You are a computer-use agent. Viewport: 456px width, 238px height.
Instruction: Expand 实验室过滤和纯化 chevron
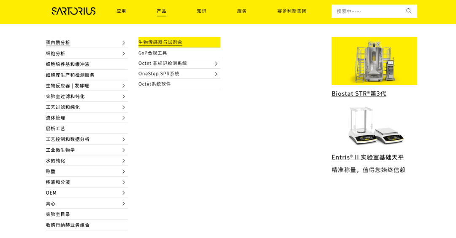click(124, 96)
